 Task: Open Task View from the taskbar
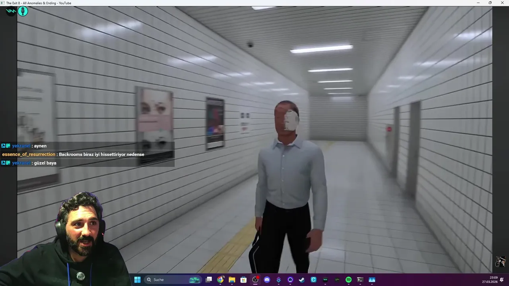tap(209, 280)
